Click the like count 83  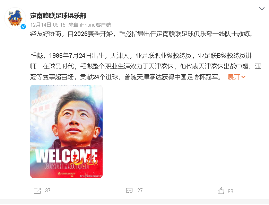tap(231, 191)
